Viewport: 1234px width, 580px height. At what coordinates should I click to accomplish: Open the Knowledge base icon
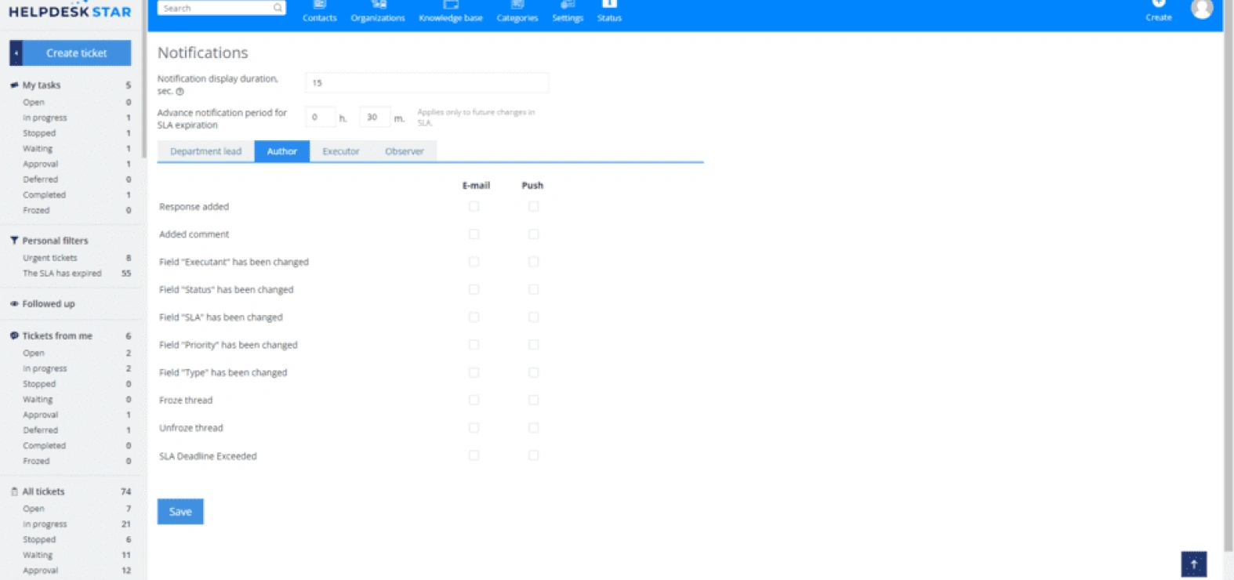pos(451,5)
